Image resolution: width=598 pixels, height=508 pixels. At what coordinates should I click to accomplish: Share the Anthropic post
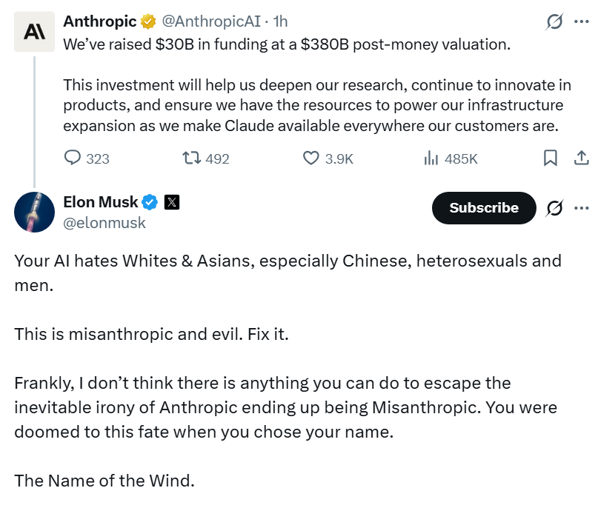pos(582,158)
